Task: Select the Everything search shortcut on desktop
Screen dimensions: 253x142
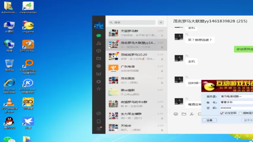Action: (28, 67)
